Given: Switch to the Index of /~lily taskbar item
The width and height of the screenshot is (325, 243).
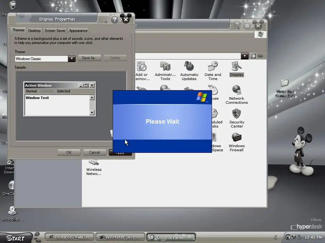Looking at the screenshot, I should pyautogui.click(x=70, y=237).
